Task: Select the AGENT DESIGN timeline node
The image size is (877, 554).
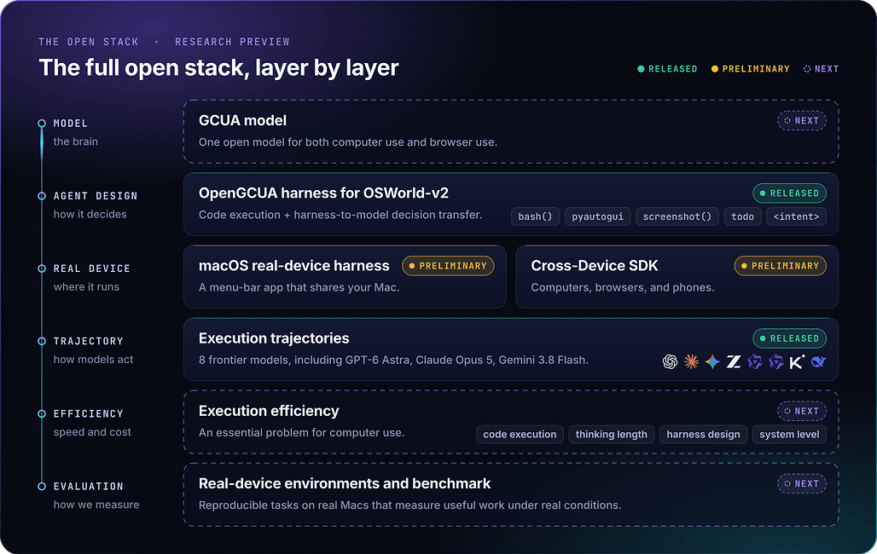Action: click(x=42, y=196)
